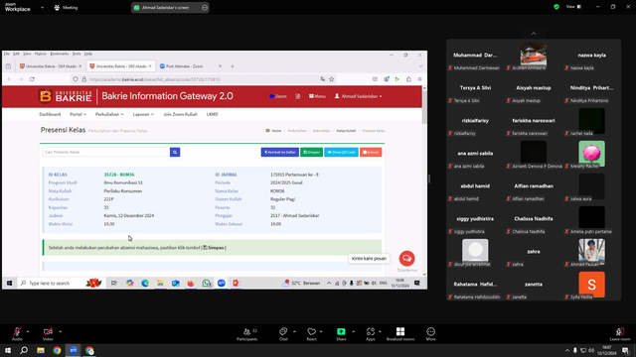Open the View layout menu

pyautogui.click(x=573, y=7)
